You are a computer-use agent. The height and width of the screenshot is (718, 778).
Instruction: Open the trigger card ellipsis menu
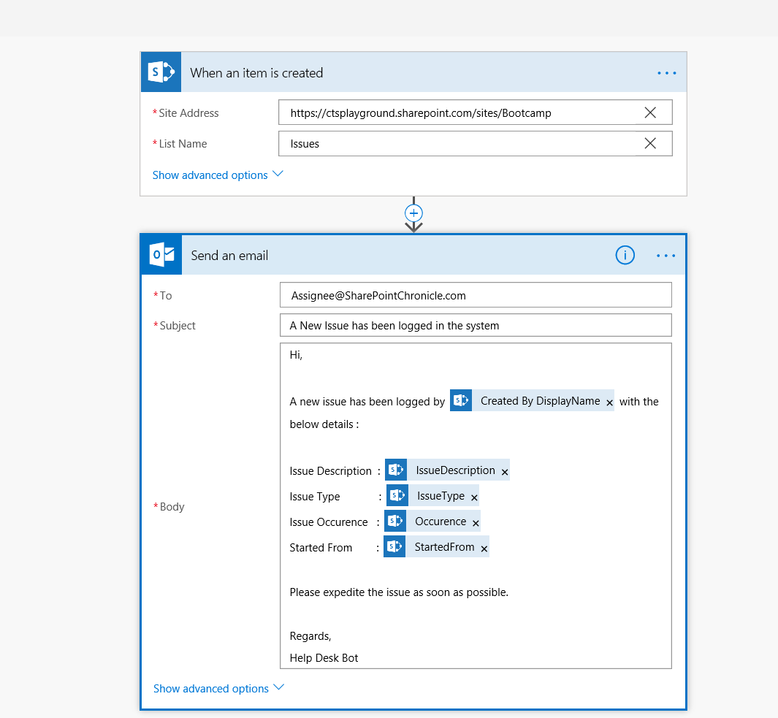(666, 73)
